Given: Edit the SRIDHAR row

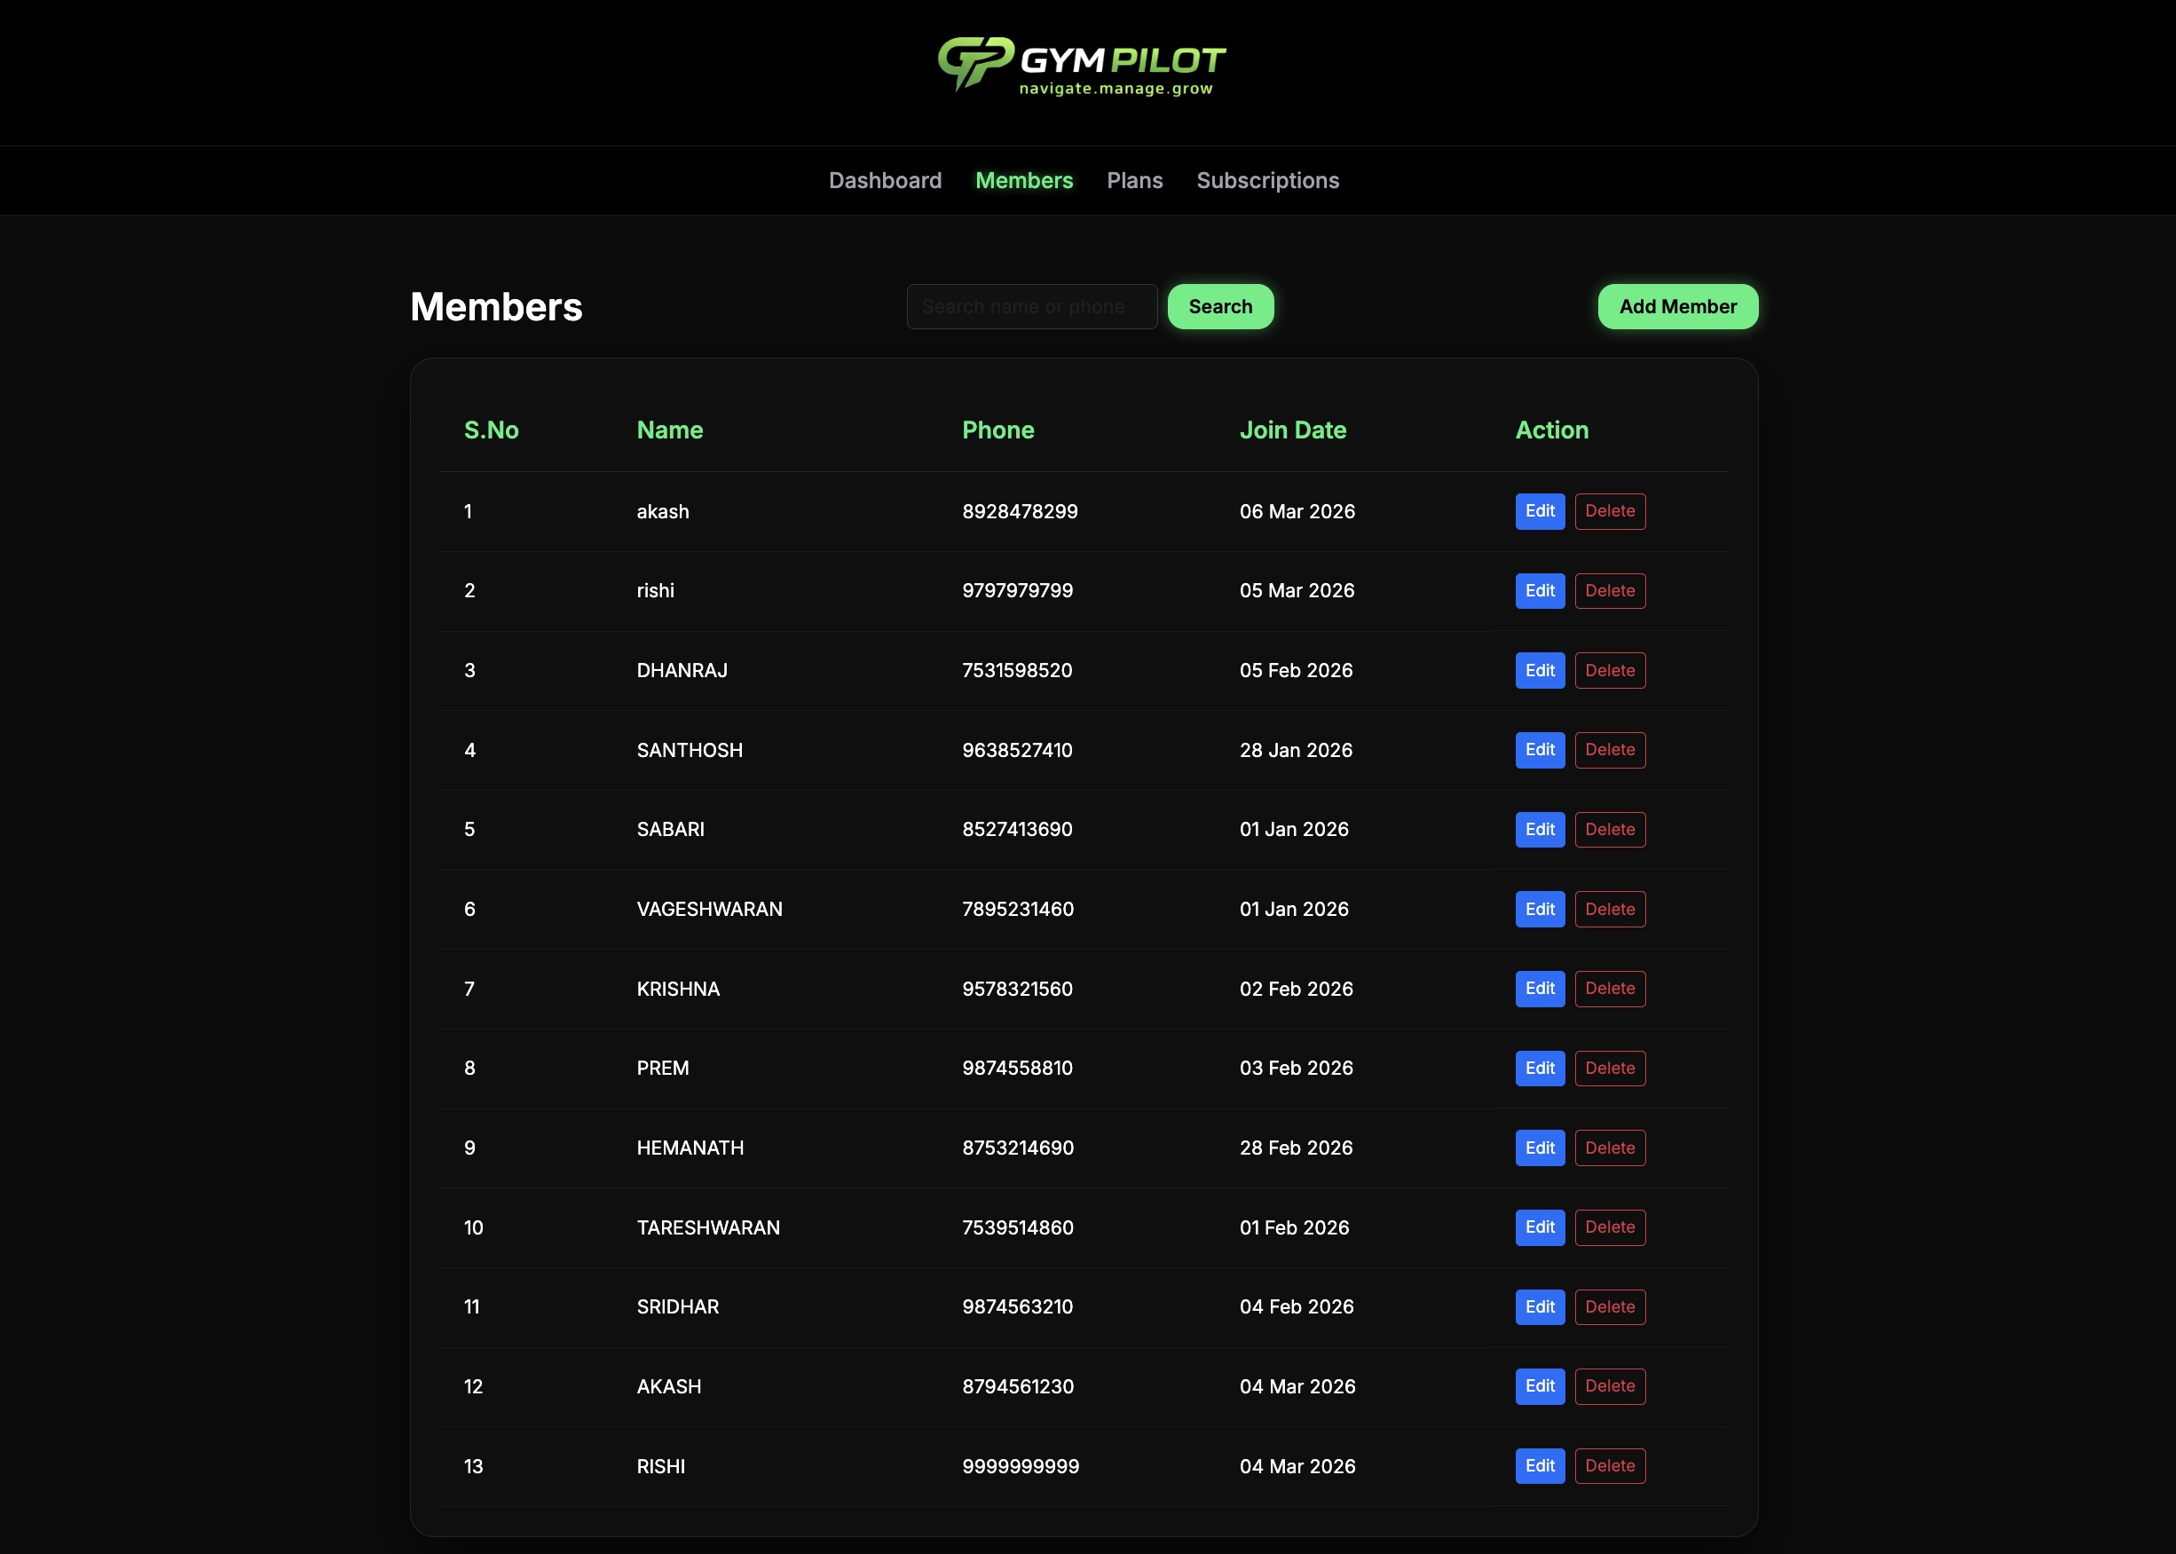Looking at the screenshot, I should (1539, 1306).
